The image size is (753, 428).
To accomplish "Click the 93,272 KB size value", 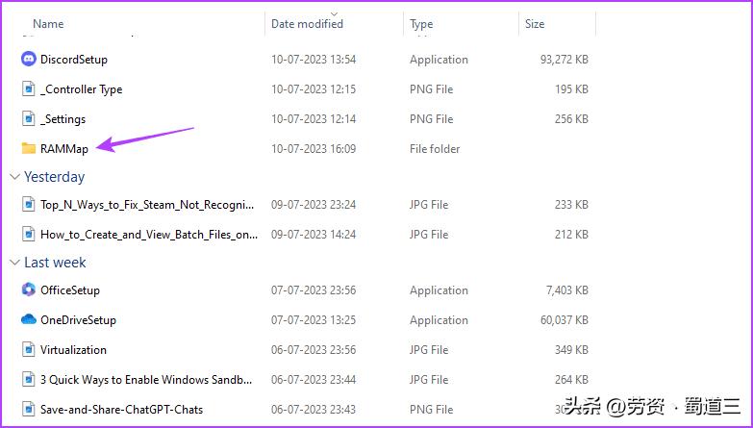I will pos(565,60).
